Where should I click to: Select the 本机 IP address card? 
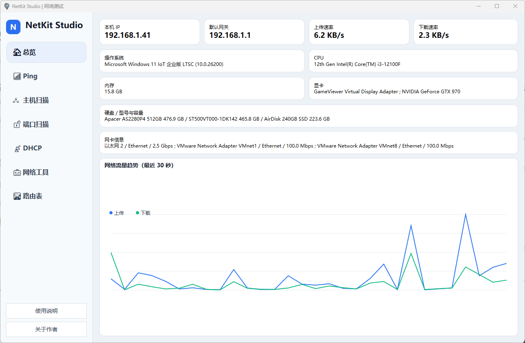coord(150,32)
